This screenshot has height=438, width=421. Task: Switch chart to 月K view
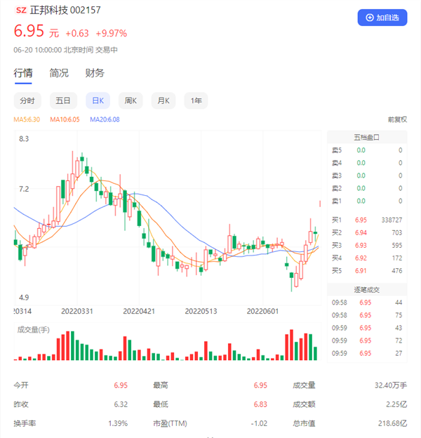pos(163,101)
